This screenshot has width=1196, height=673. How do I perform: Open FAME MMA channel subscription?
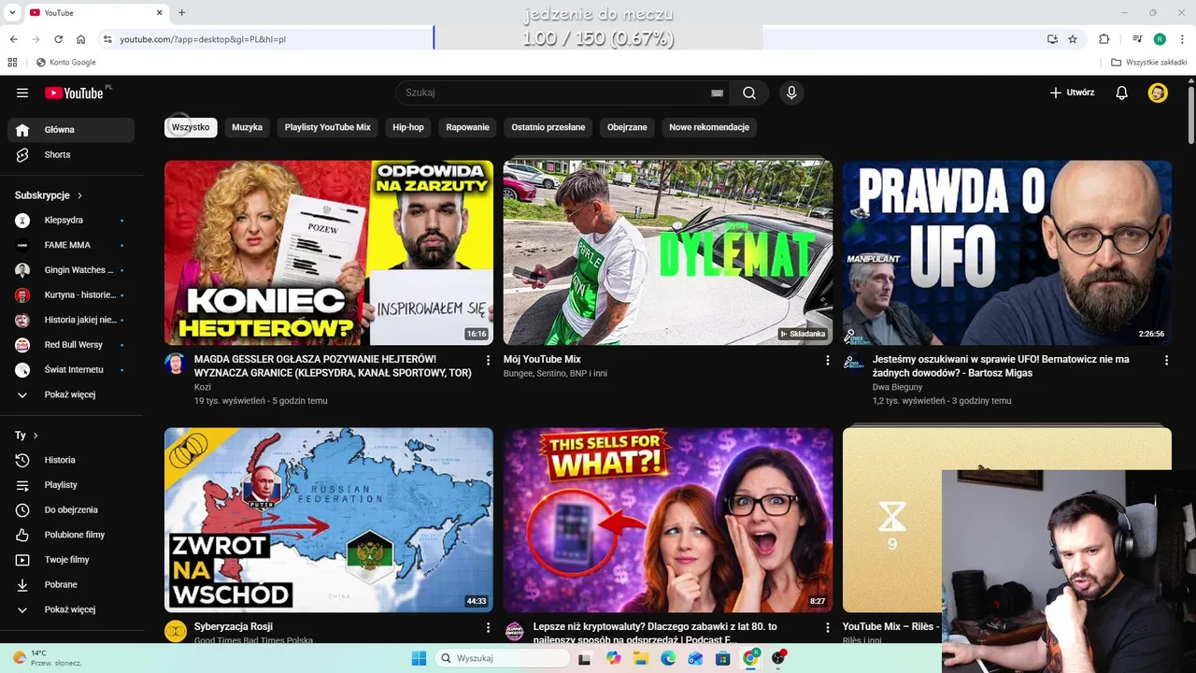71,245
